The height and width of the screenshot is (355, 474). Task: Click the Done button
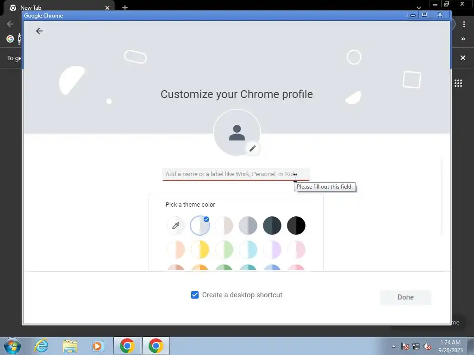[x=405, y=297]
